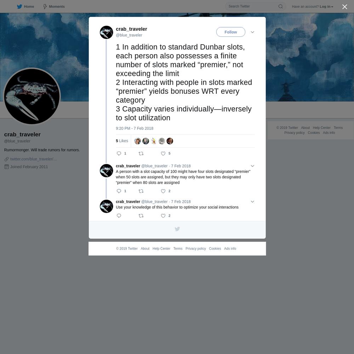Open the chevron menu on second tweet
This screenshot has height=354, width=354.
click(x=252, y=166)
